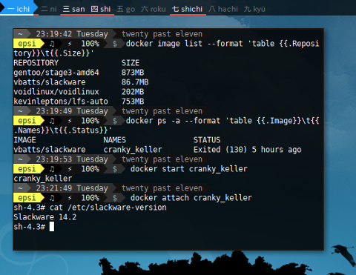Select the roku workspace tag
This screenshot has height=275, width=356.
click(x=154, y=9)
